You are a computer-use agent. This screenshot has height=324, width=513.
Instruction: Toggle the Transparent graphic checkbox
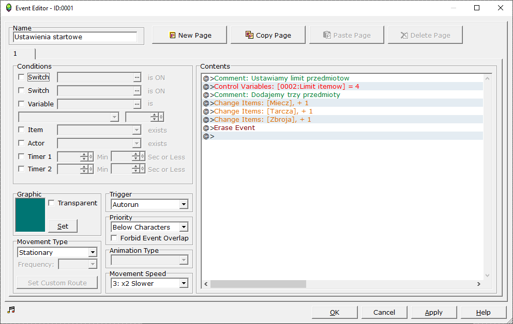pos(51,203)
